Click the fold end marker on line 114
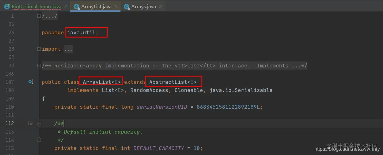 click(x=39, y=140)
